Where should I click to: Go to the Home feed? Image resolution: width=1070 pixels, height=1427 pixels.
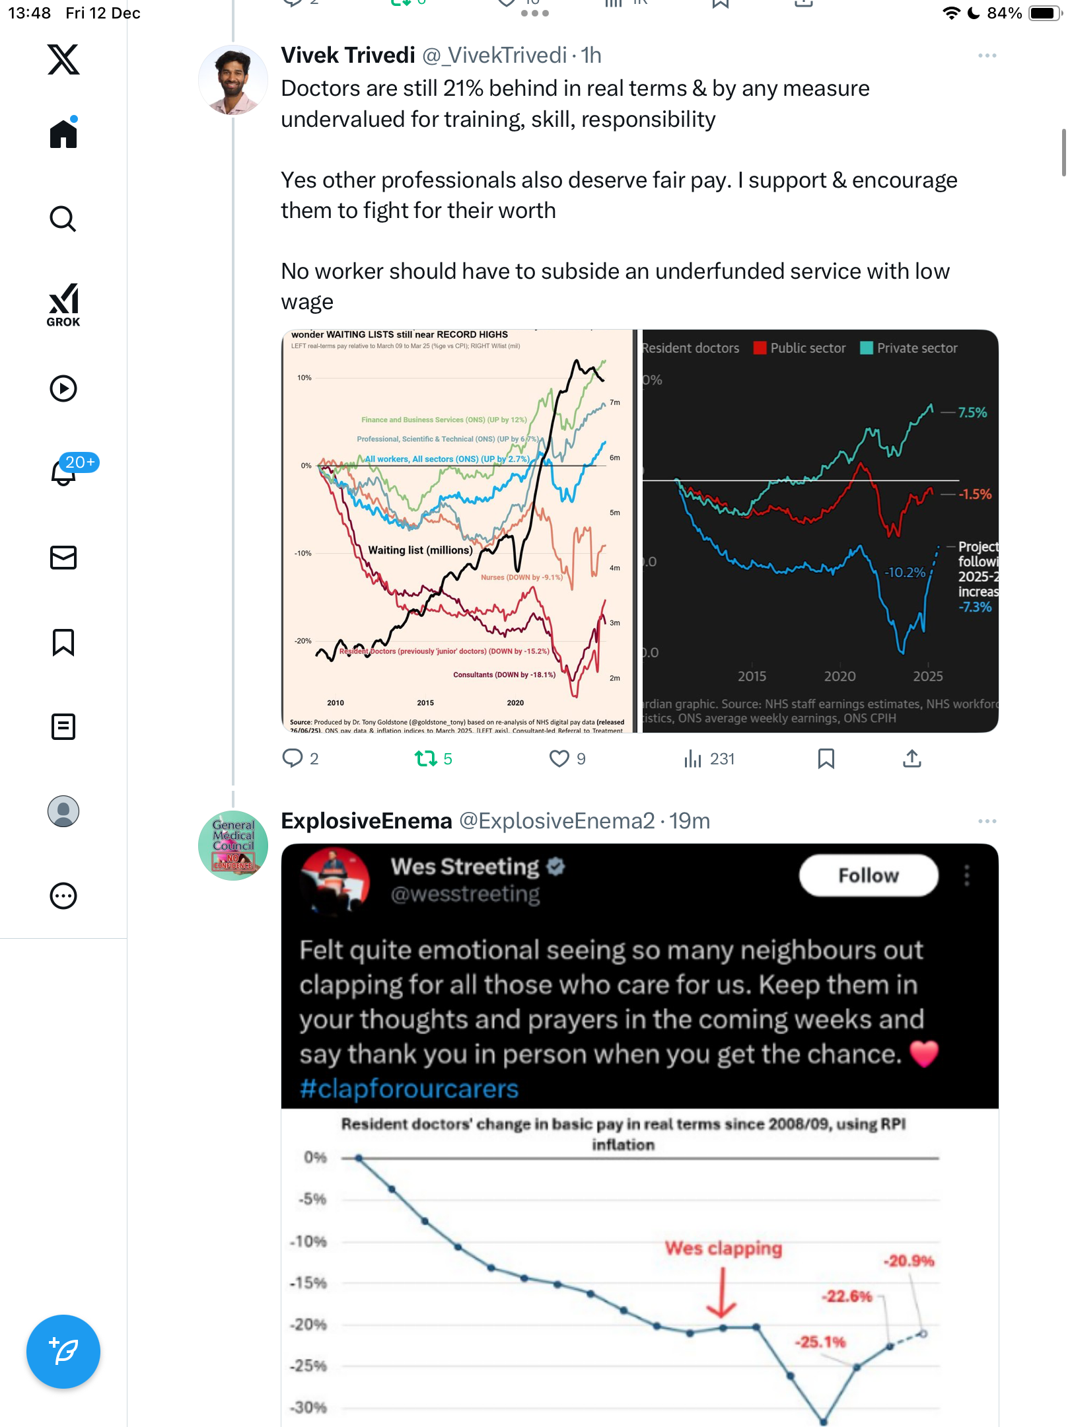63,134
